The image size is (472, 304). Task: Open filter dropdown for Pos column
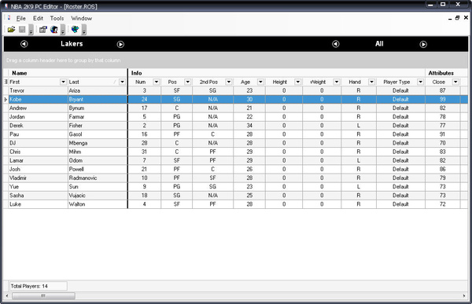(x=188, y=82)
